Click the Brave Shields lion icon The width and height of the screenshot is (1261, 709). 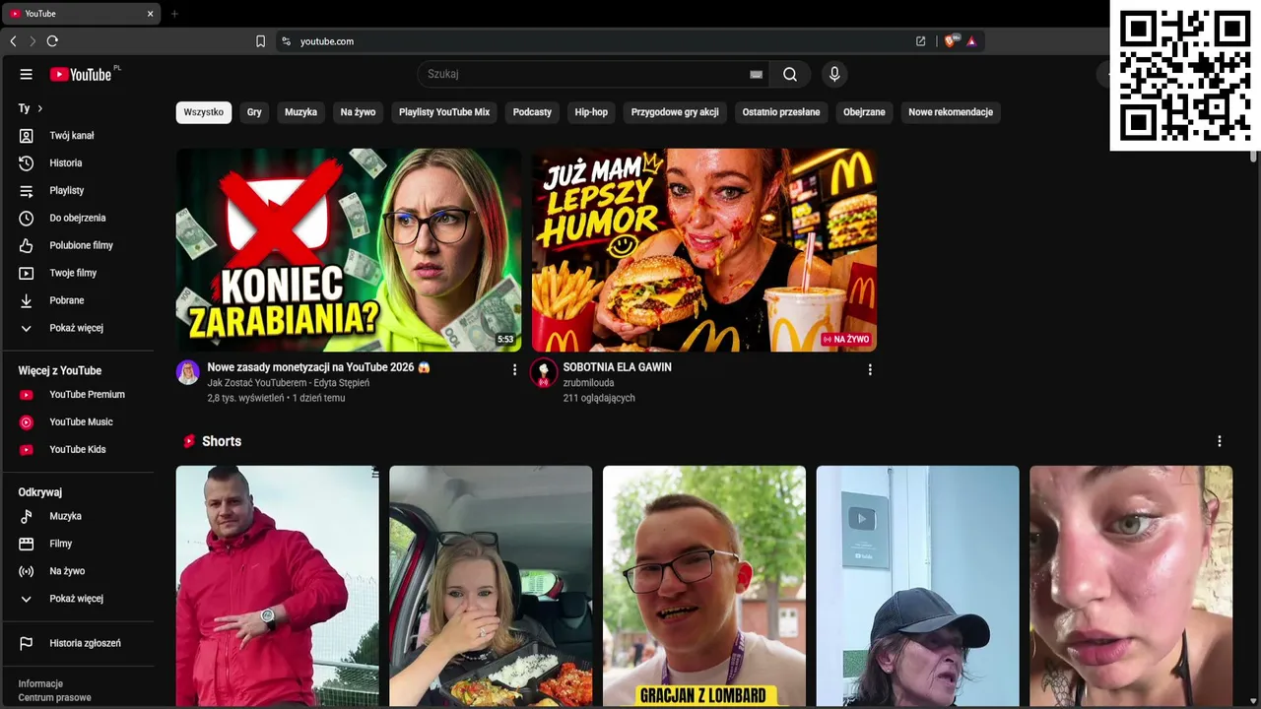(x=951, y=41)
